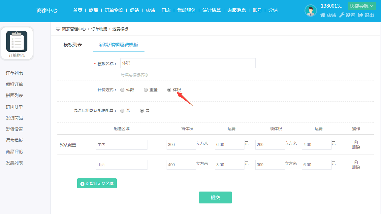Switch to the 模板列表 tab
Screen dimensions: 381x214
(x=73, y=45)
